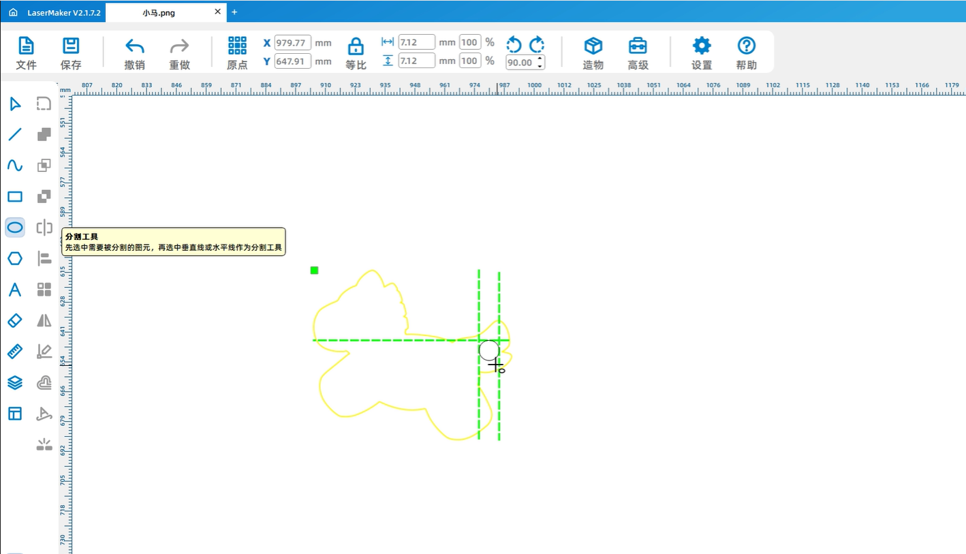Click the X coordinate input field
966x554 pixels.
click(x=293, y=43)
